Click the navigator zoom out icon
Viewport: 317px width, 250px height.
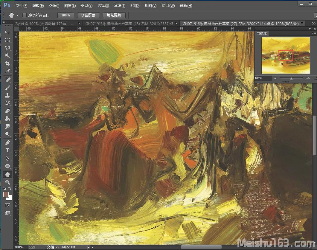pyautogui.click(x=275, y=79)
